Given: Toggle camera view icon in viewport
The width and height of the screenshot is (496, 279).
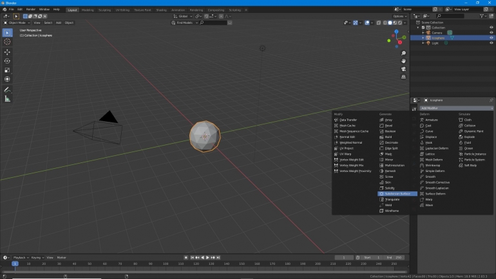Looking at the screenshot, I should point(403,69).
